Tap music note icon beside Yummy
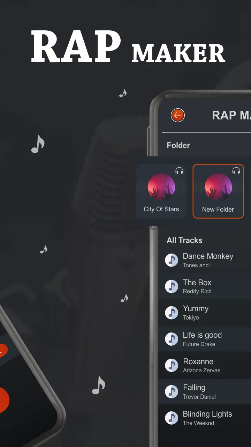This screenshot has height=447, width=251. tap(172, 313)
